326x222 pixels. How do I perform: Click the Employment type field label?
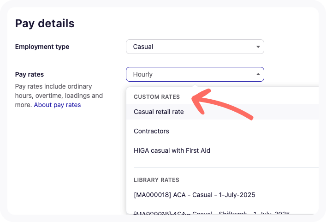coord(42,47)
